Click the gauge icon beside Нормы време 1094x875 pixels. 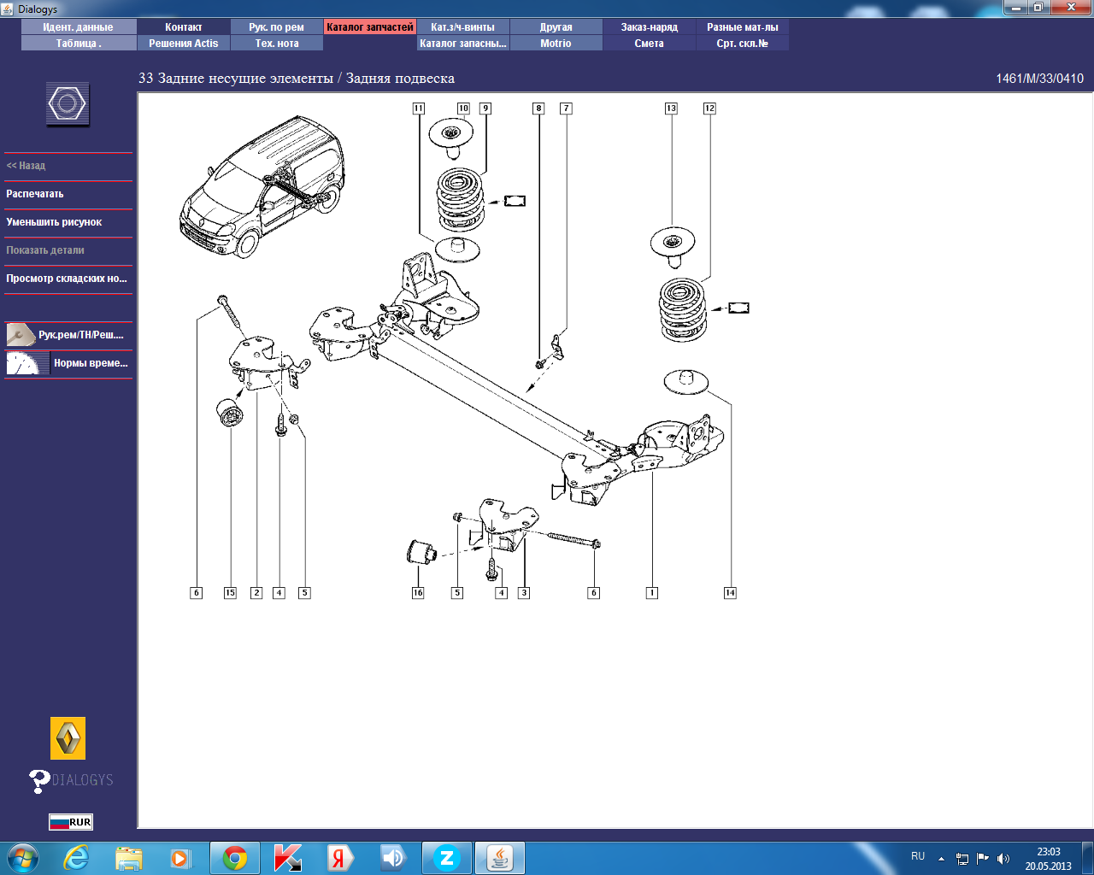tap(27, 363)
